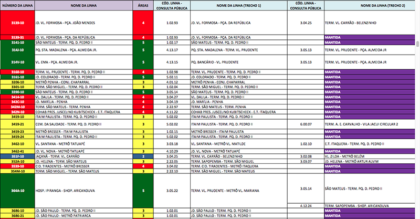Click the large green cell 364A-10
420x219 pixels.
17,191
